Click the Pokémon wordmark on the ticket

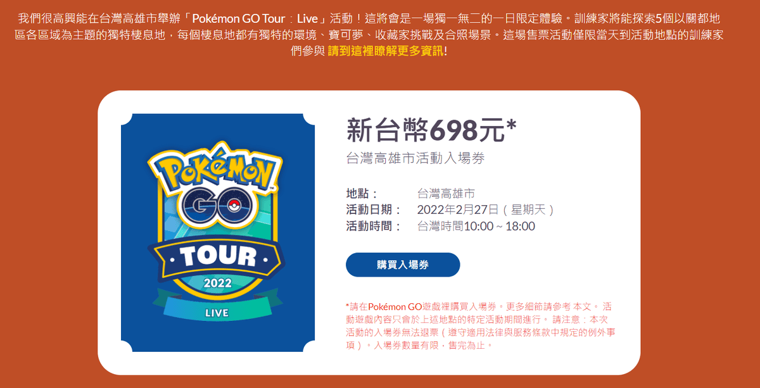tap(217, 170)
